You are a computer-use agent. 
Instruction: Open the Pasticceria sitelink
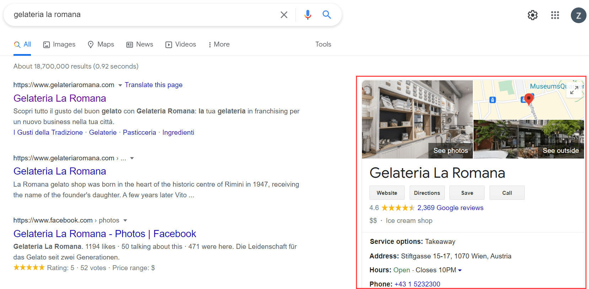(x=139, y=133)
